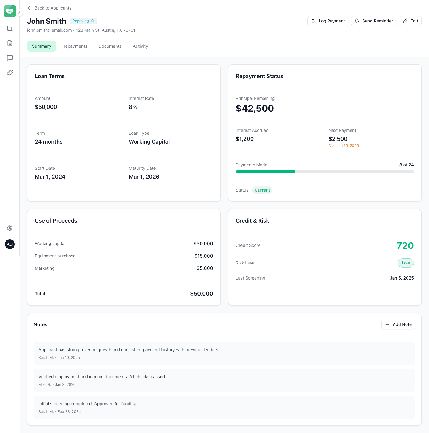Viewport: 429px width, 433px height.
Task: Open the document search sidebar icon
Action: coord(10,43)
